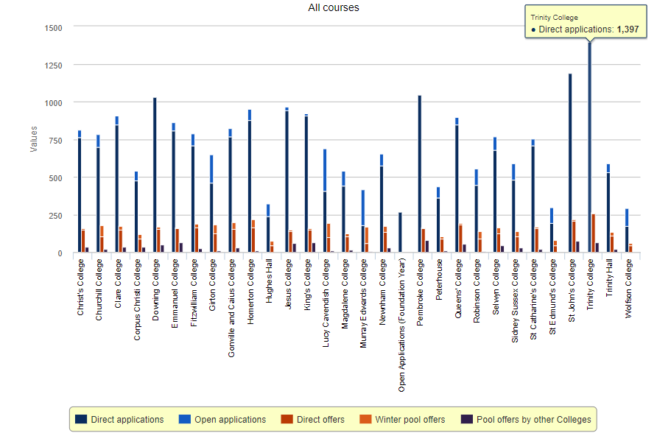
Task: Click the Clare College axis label
Action: [118, 284]
